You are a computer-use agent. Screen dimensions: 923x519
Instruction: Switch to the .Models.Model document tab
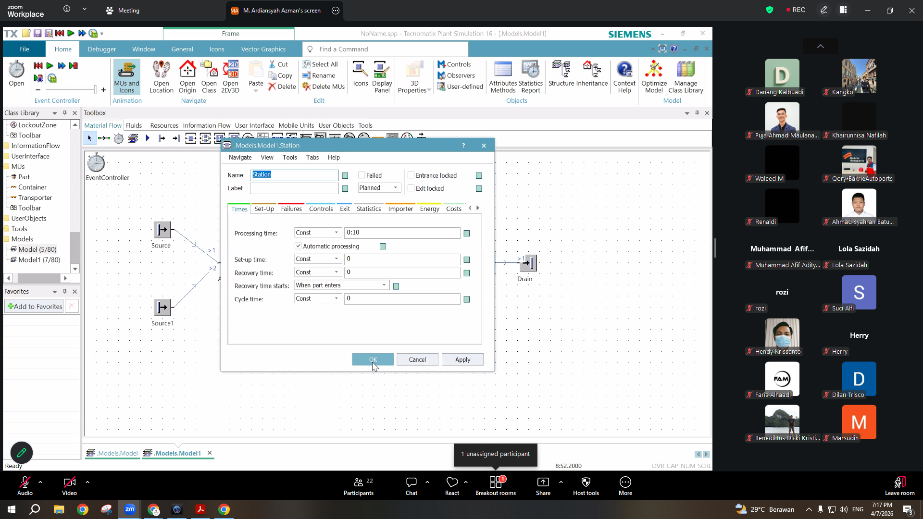click(x=112, y=453)
